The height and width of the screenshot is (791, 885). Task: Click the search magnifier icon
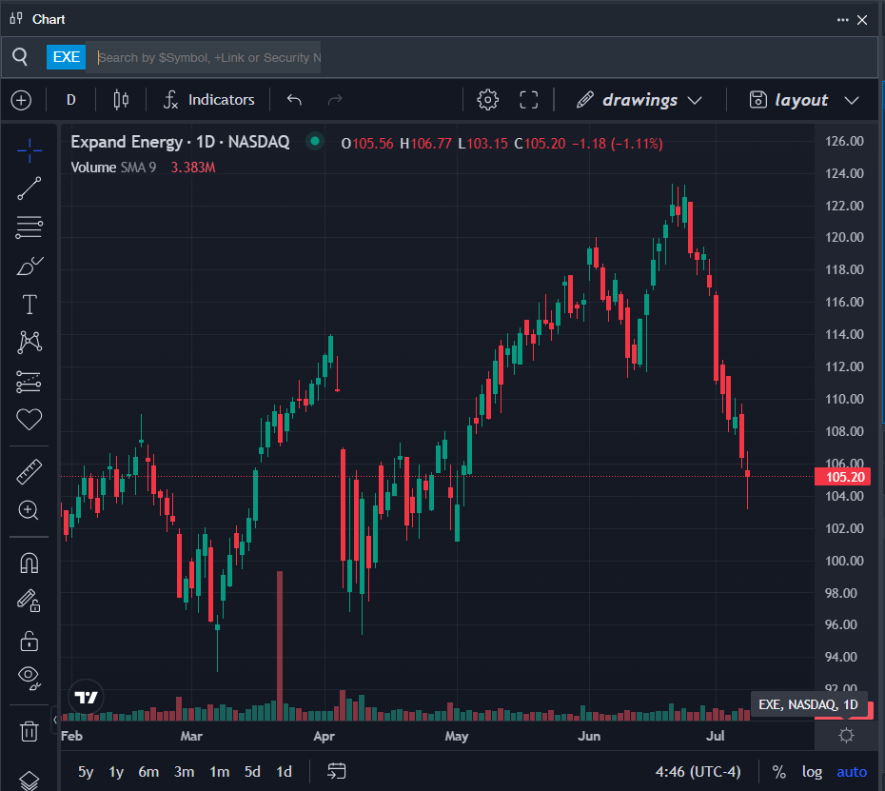[x=20, y=57]
